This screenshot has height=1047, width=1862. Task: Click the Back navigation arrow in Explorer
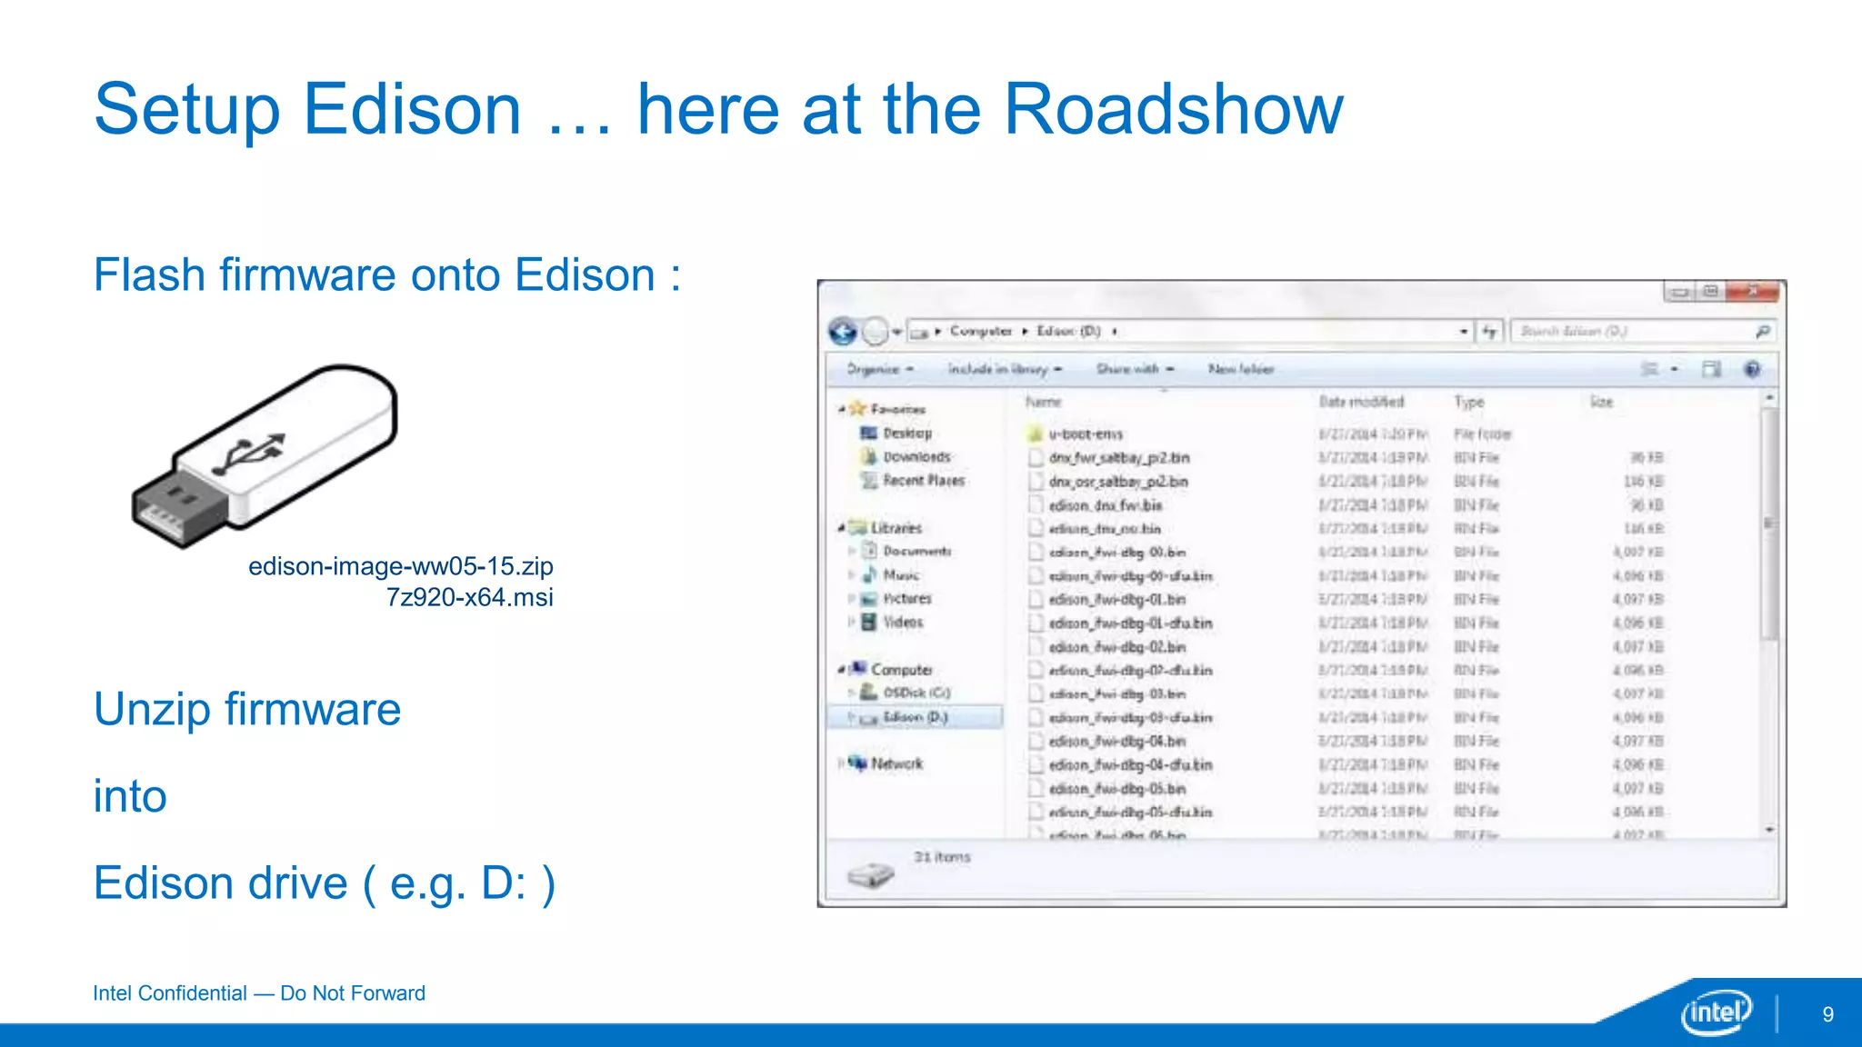[x=843, y=332]
